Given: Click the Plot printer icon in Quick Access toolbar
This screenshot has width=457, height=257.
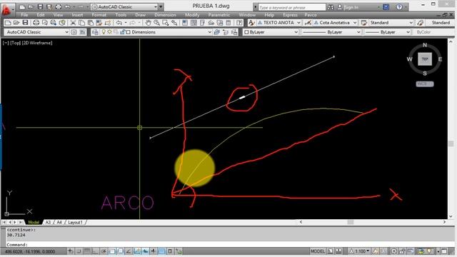Looking at the screenshot, I should (59, 6).
